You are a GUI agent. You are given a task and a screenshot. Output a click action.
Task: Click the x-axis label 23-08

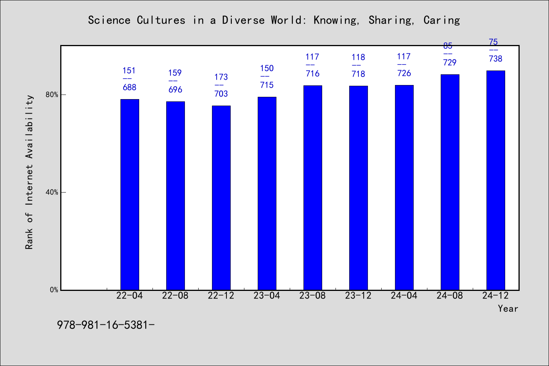tap(313, 295)
